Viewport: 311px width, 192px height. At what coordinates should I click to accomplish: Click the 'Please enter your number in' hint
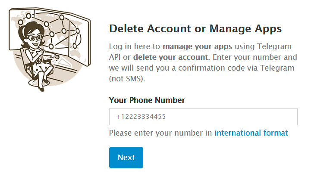(161, 133)
